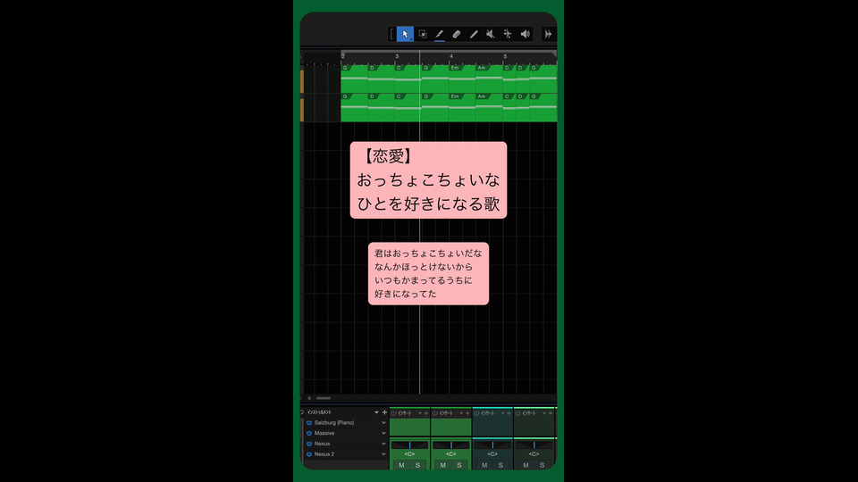Select the Arrow tool
The width and height of the screenshot is (858, 482).
(405, 34)
